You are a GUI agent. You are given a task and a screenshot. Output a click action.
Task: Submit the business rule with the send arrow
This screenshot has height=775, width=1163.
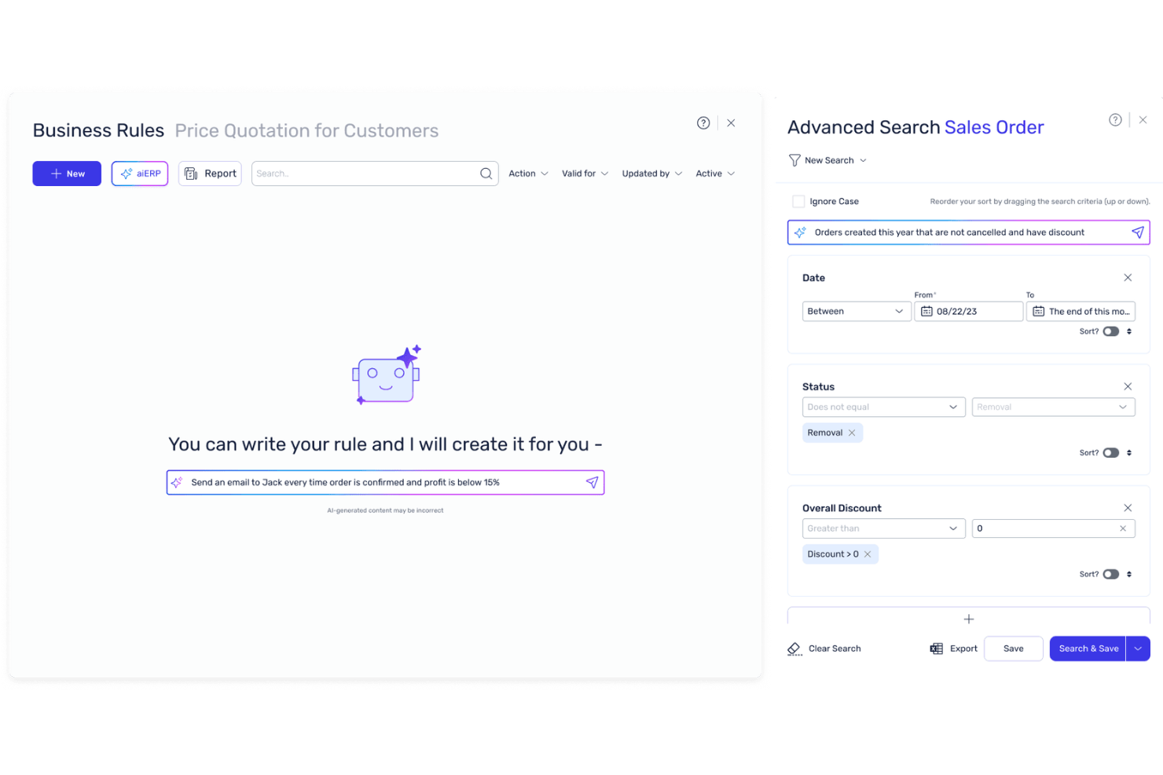[592, 481]
